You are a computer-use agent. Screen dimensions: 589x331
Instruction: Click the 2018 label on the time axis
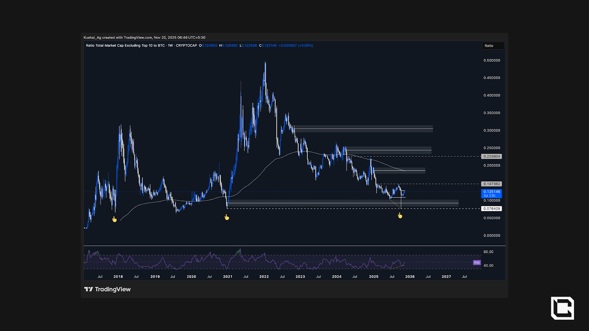coord(118,277)
